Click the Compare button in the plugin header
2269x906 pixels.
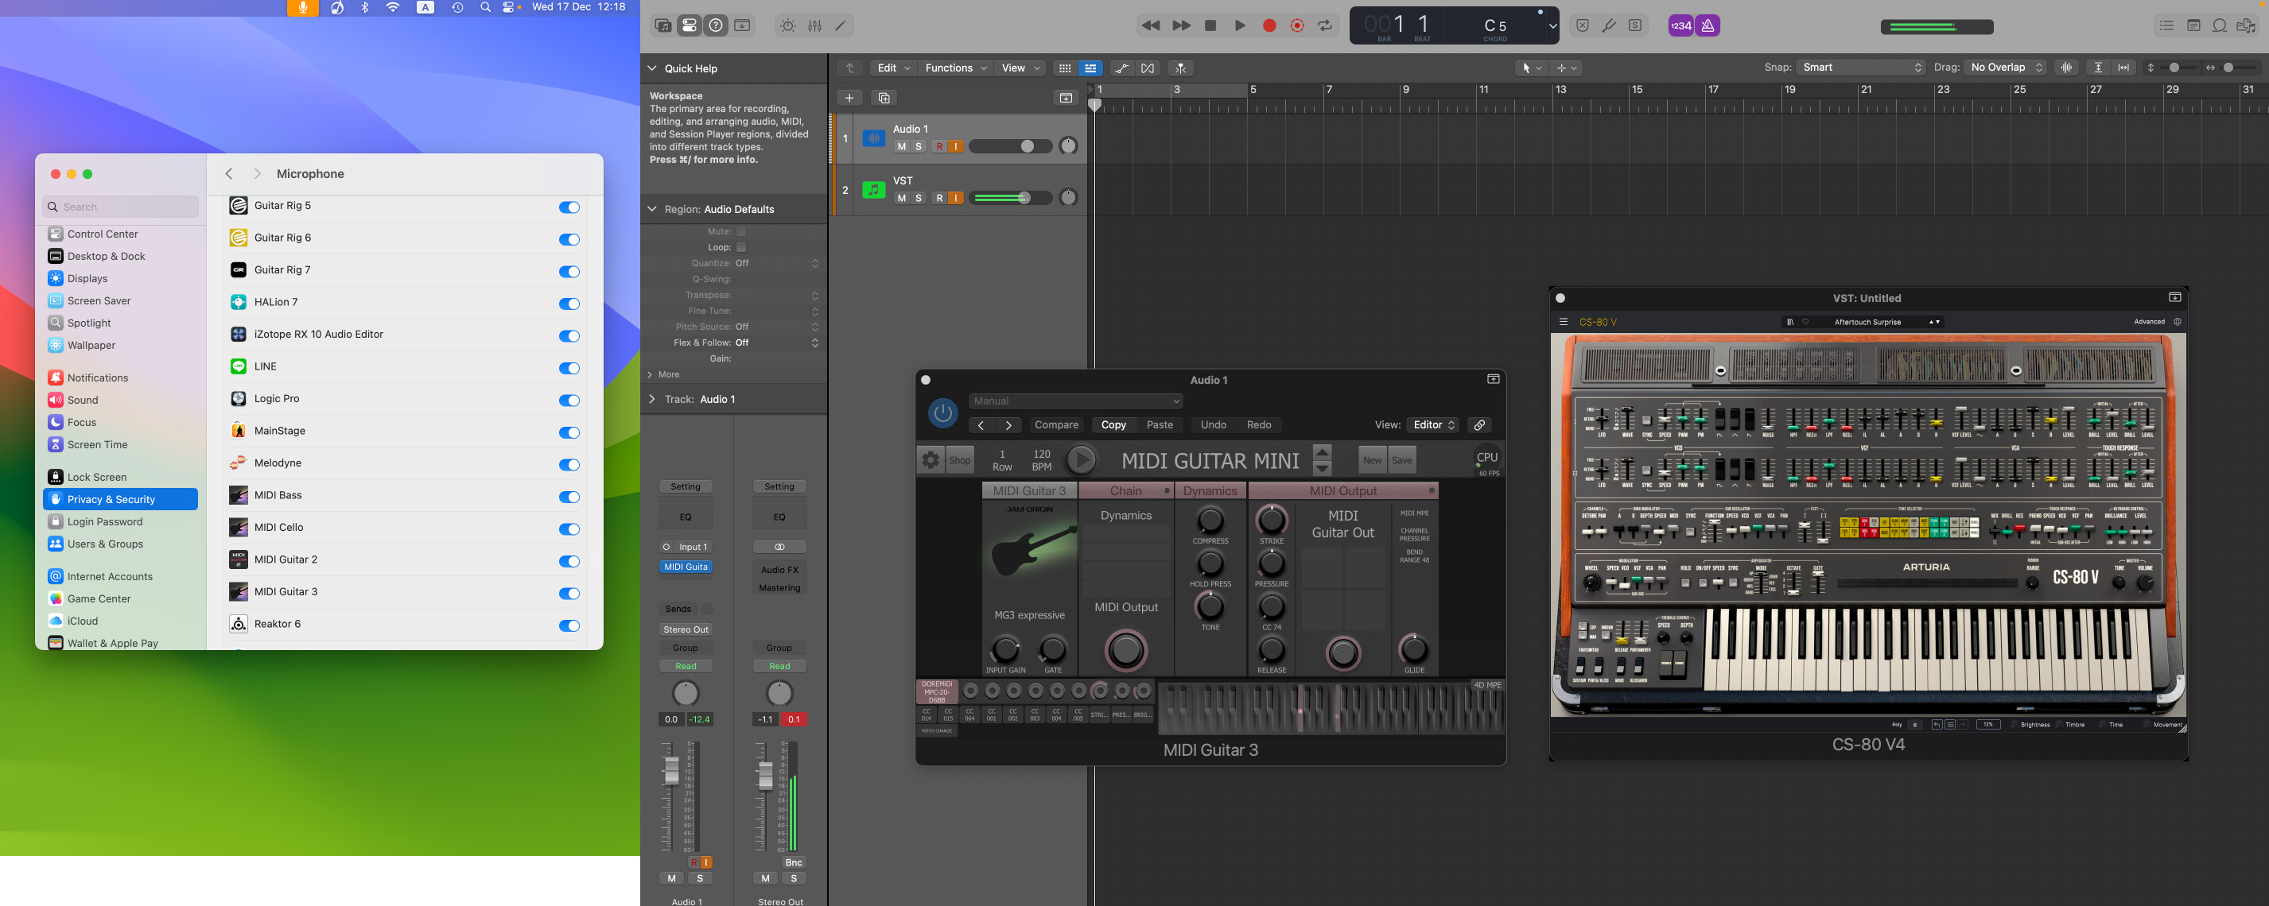1055,424
